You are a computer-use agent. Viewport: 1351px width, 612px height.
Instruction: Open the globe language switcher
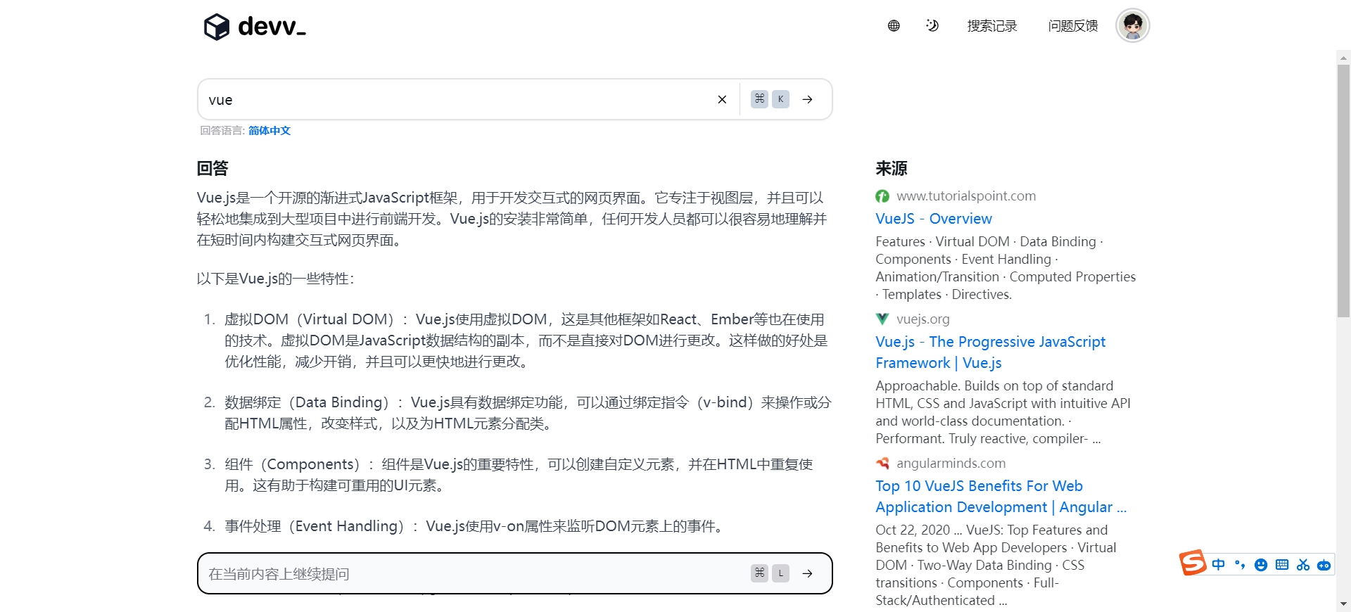tap(894, 26)
